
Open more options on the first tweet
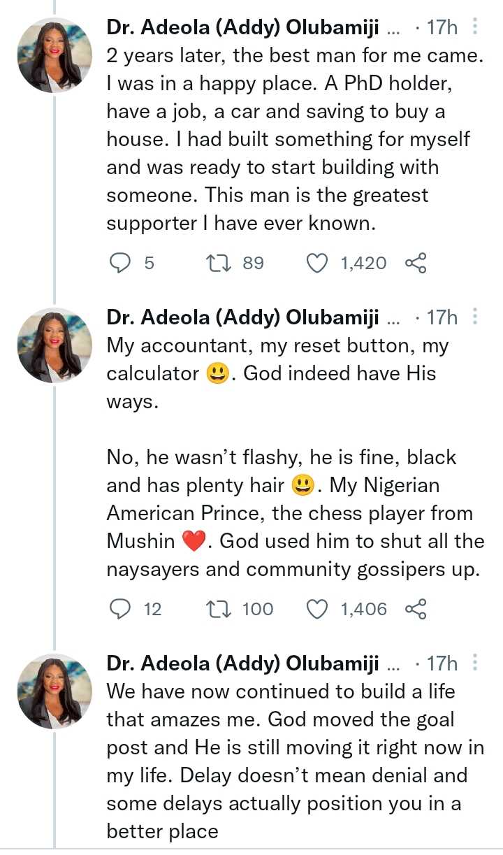476,27
